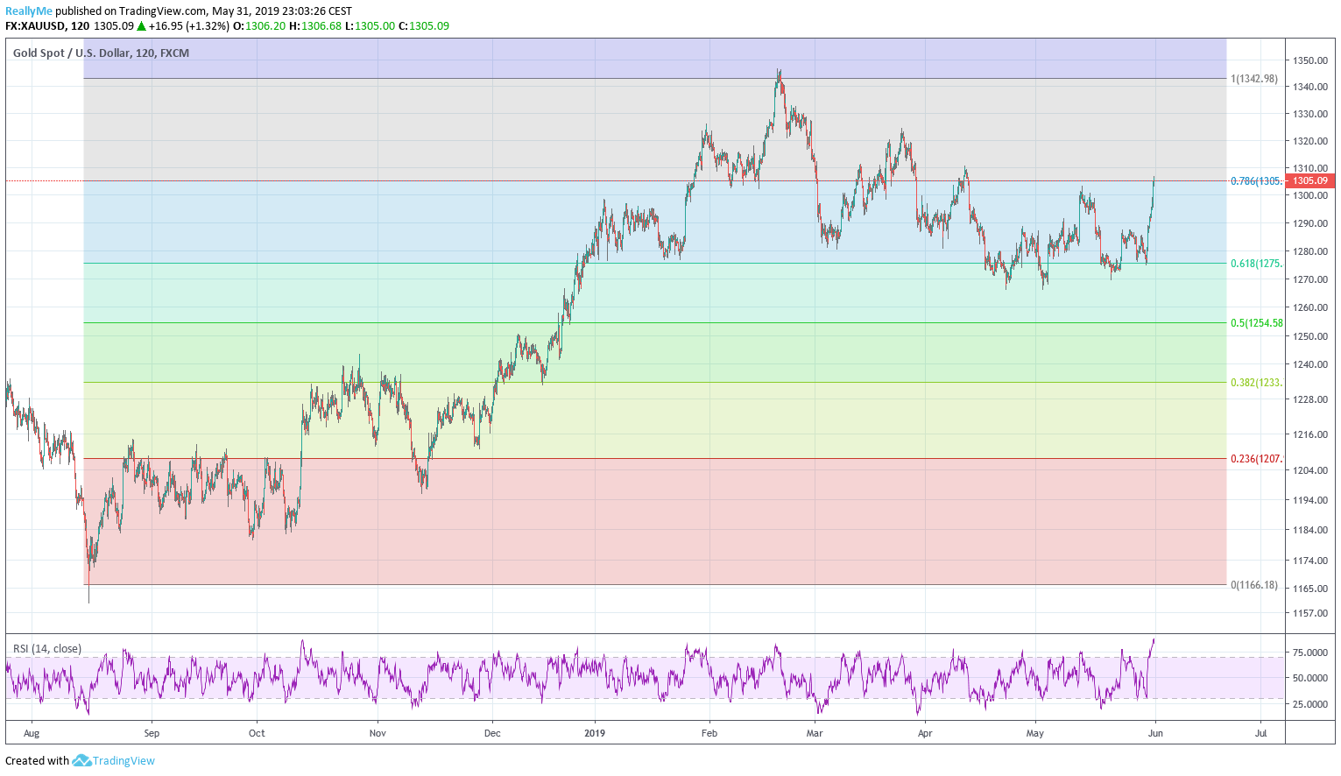Click the RSI 25.0000 axis label
The height and width of the screenshot is (776, 1341).
click(x=1309, y=704)
